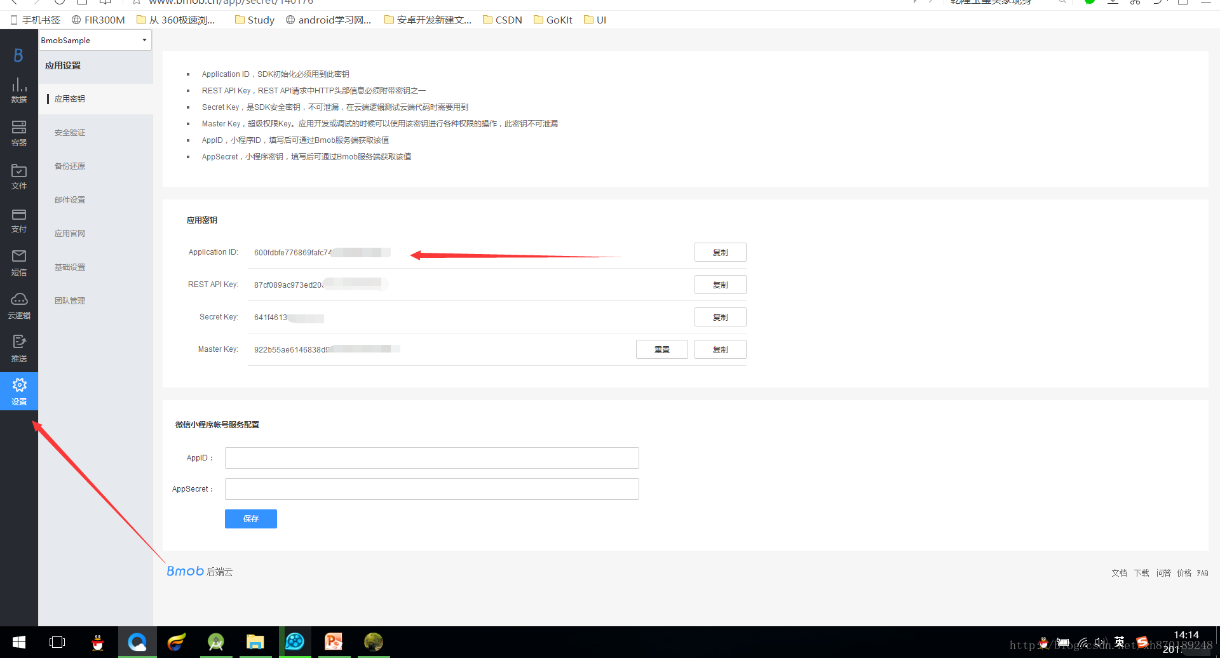Open the android学习网 bookmark
1220x658 pixels.
pyautogui.click(x=329, y=20)
